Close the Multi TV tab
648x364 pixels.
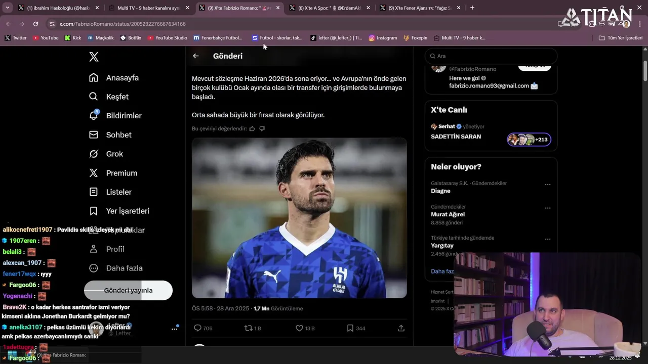187,8
